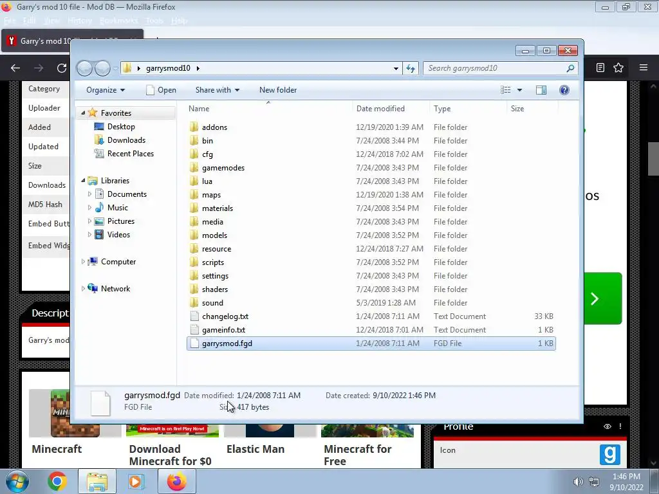The image size is (659, 494).
Task: Open Recent Places in Favorites
Action: 130,153
